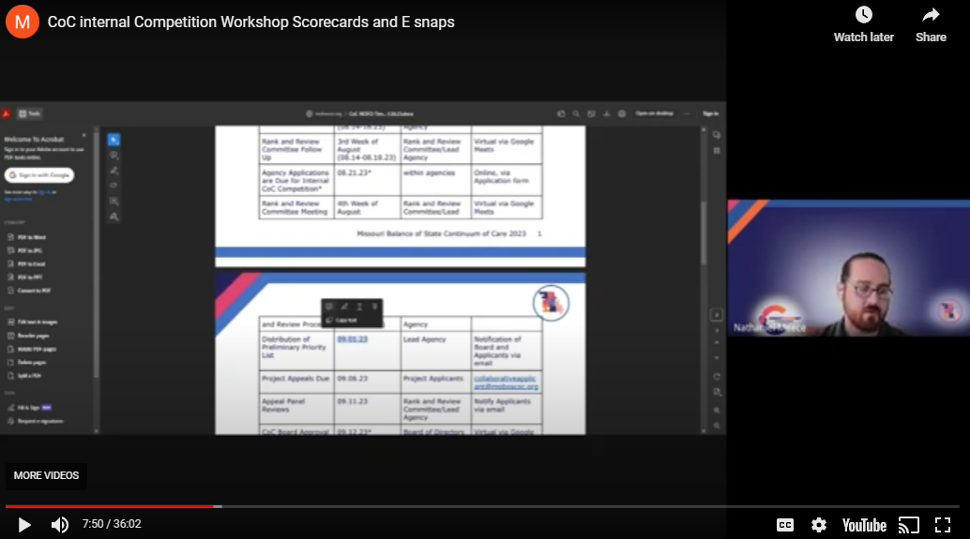This screenshot has width=970, height=539.
Task: Open the video on YouTube via the logo
Action: pyautogui.click(x=864, y=525)
